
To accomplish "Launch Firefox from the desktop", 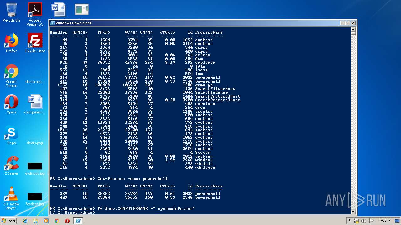I will (x=11, y=43).
